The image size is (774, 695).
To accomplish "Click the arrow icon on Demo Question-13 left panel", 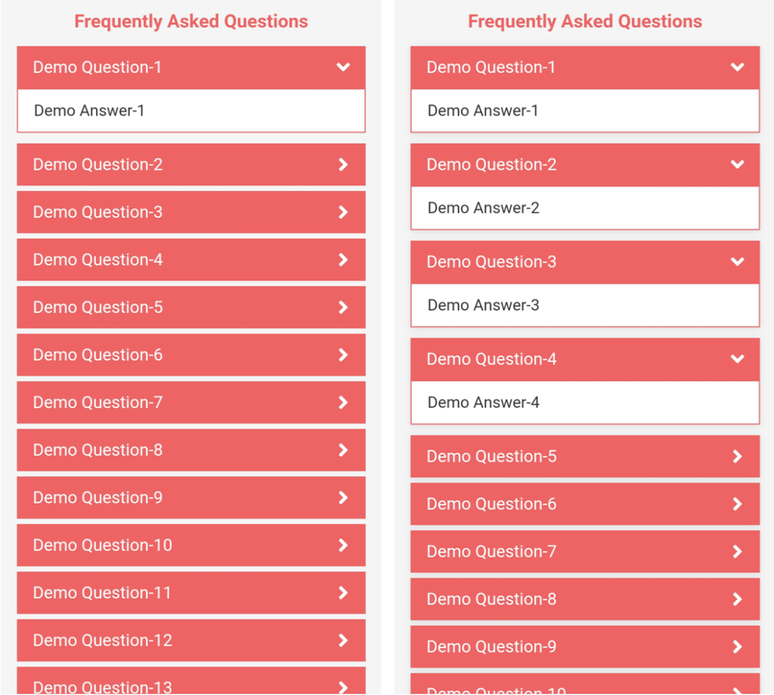I will pyautogui.click(x=343, y=687).
